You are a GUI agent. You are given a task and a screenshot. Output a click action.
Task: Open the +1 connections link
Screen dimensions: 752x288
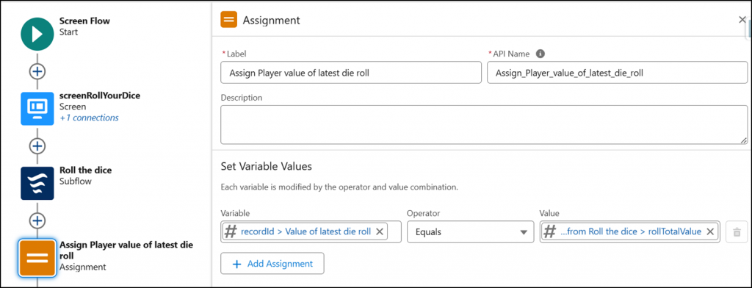[x=89, y=118]
